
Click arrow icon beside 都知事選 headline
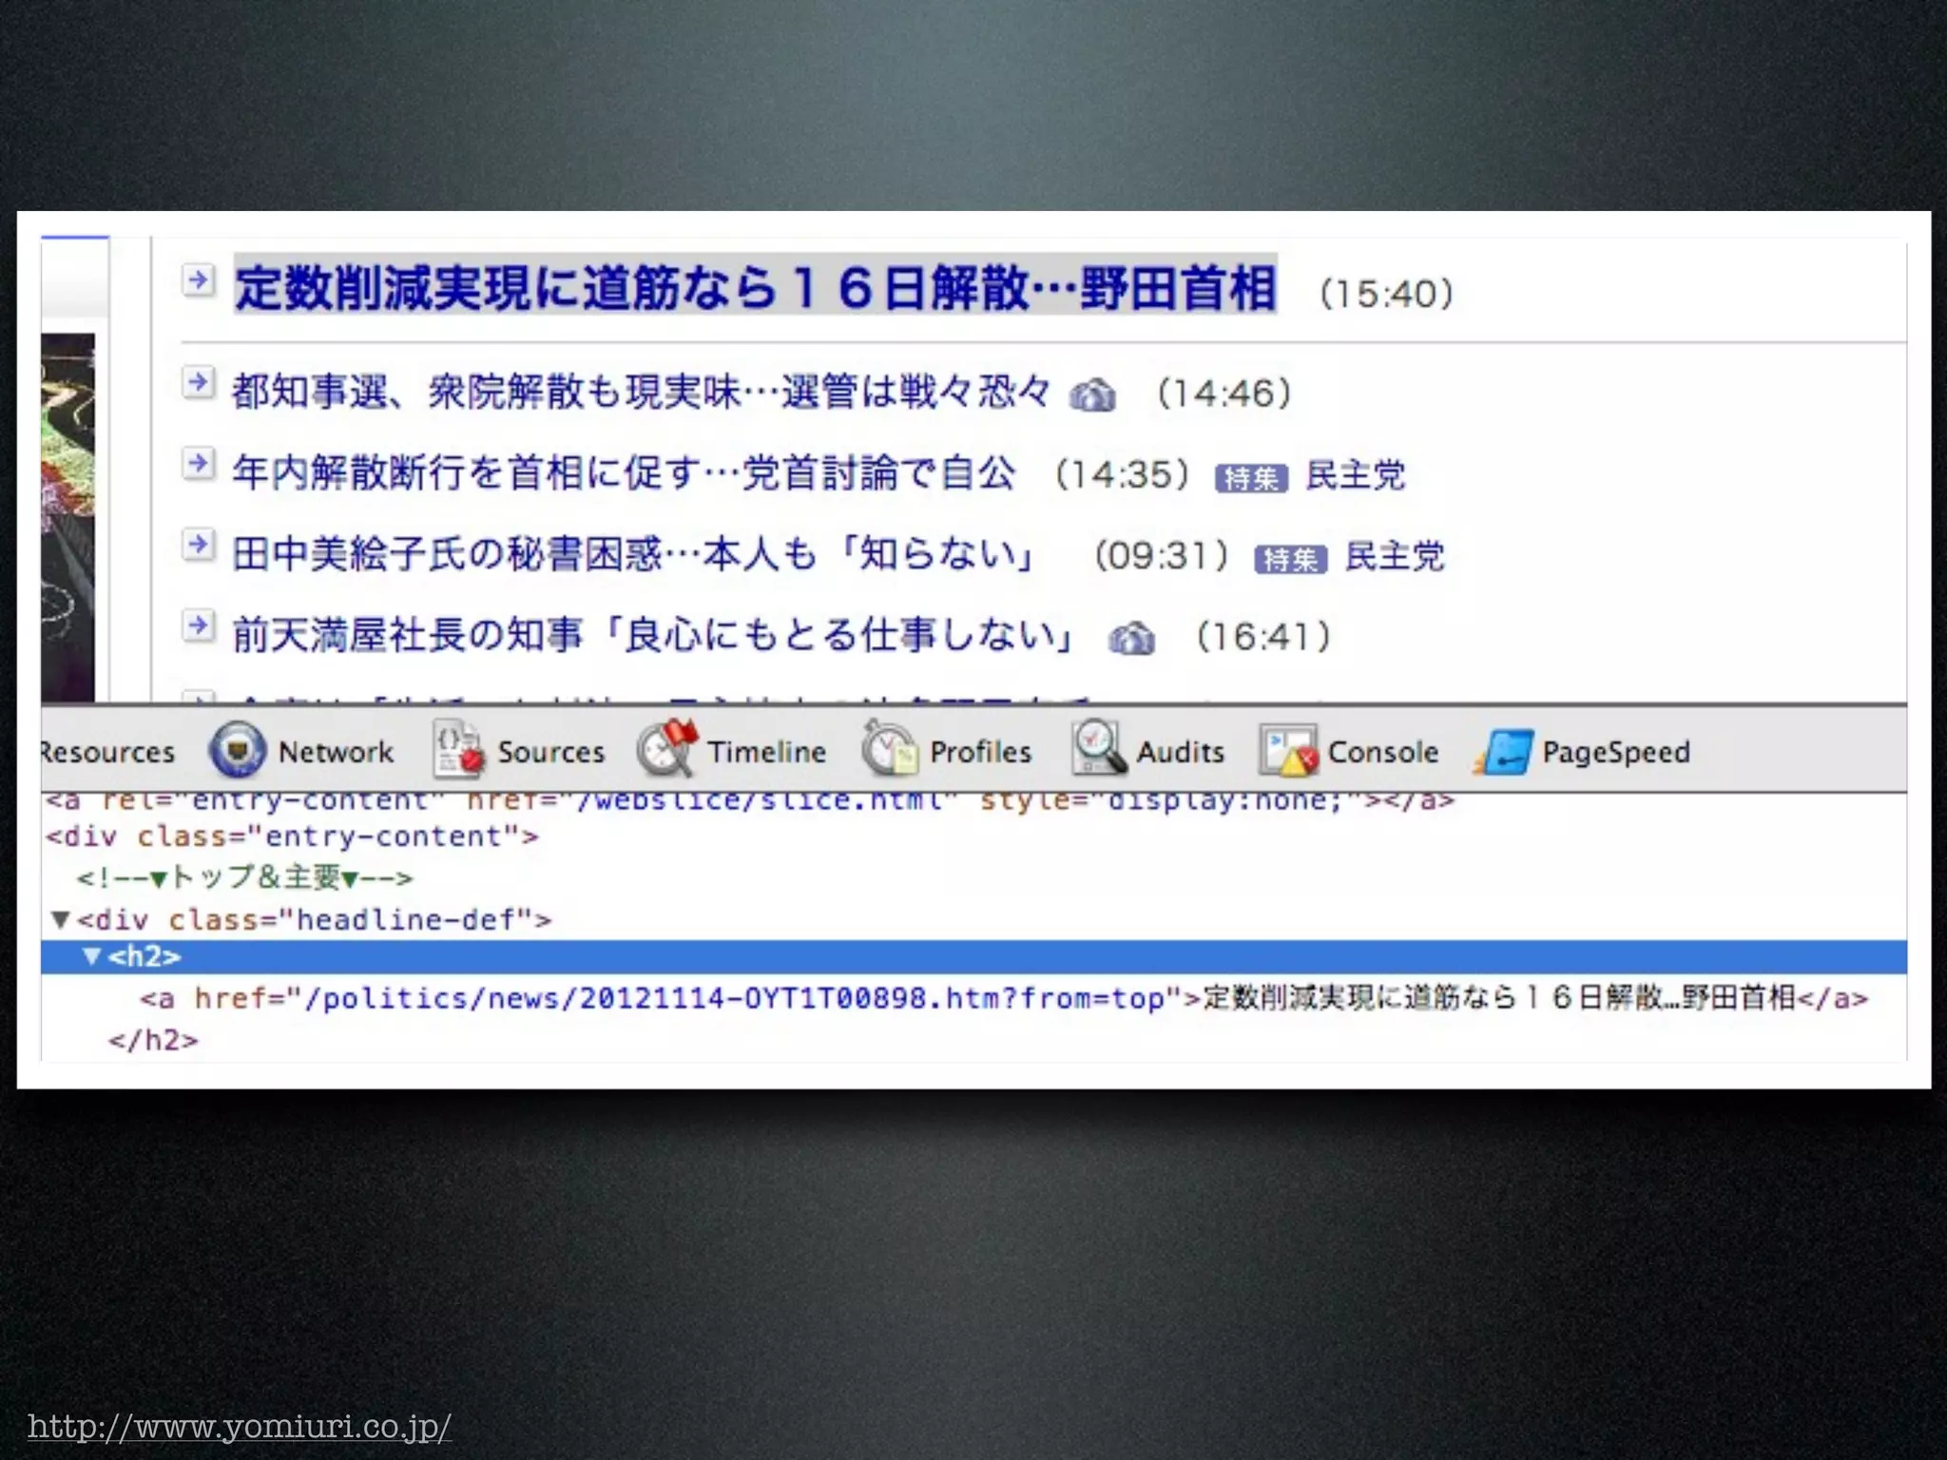click(x=198, y=383)
